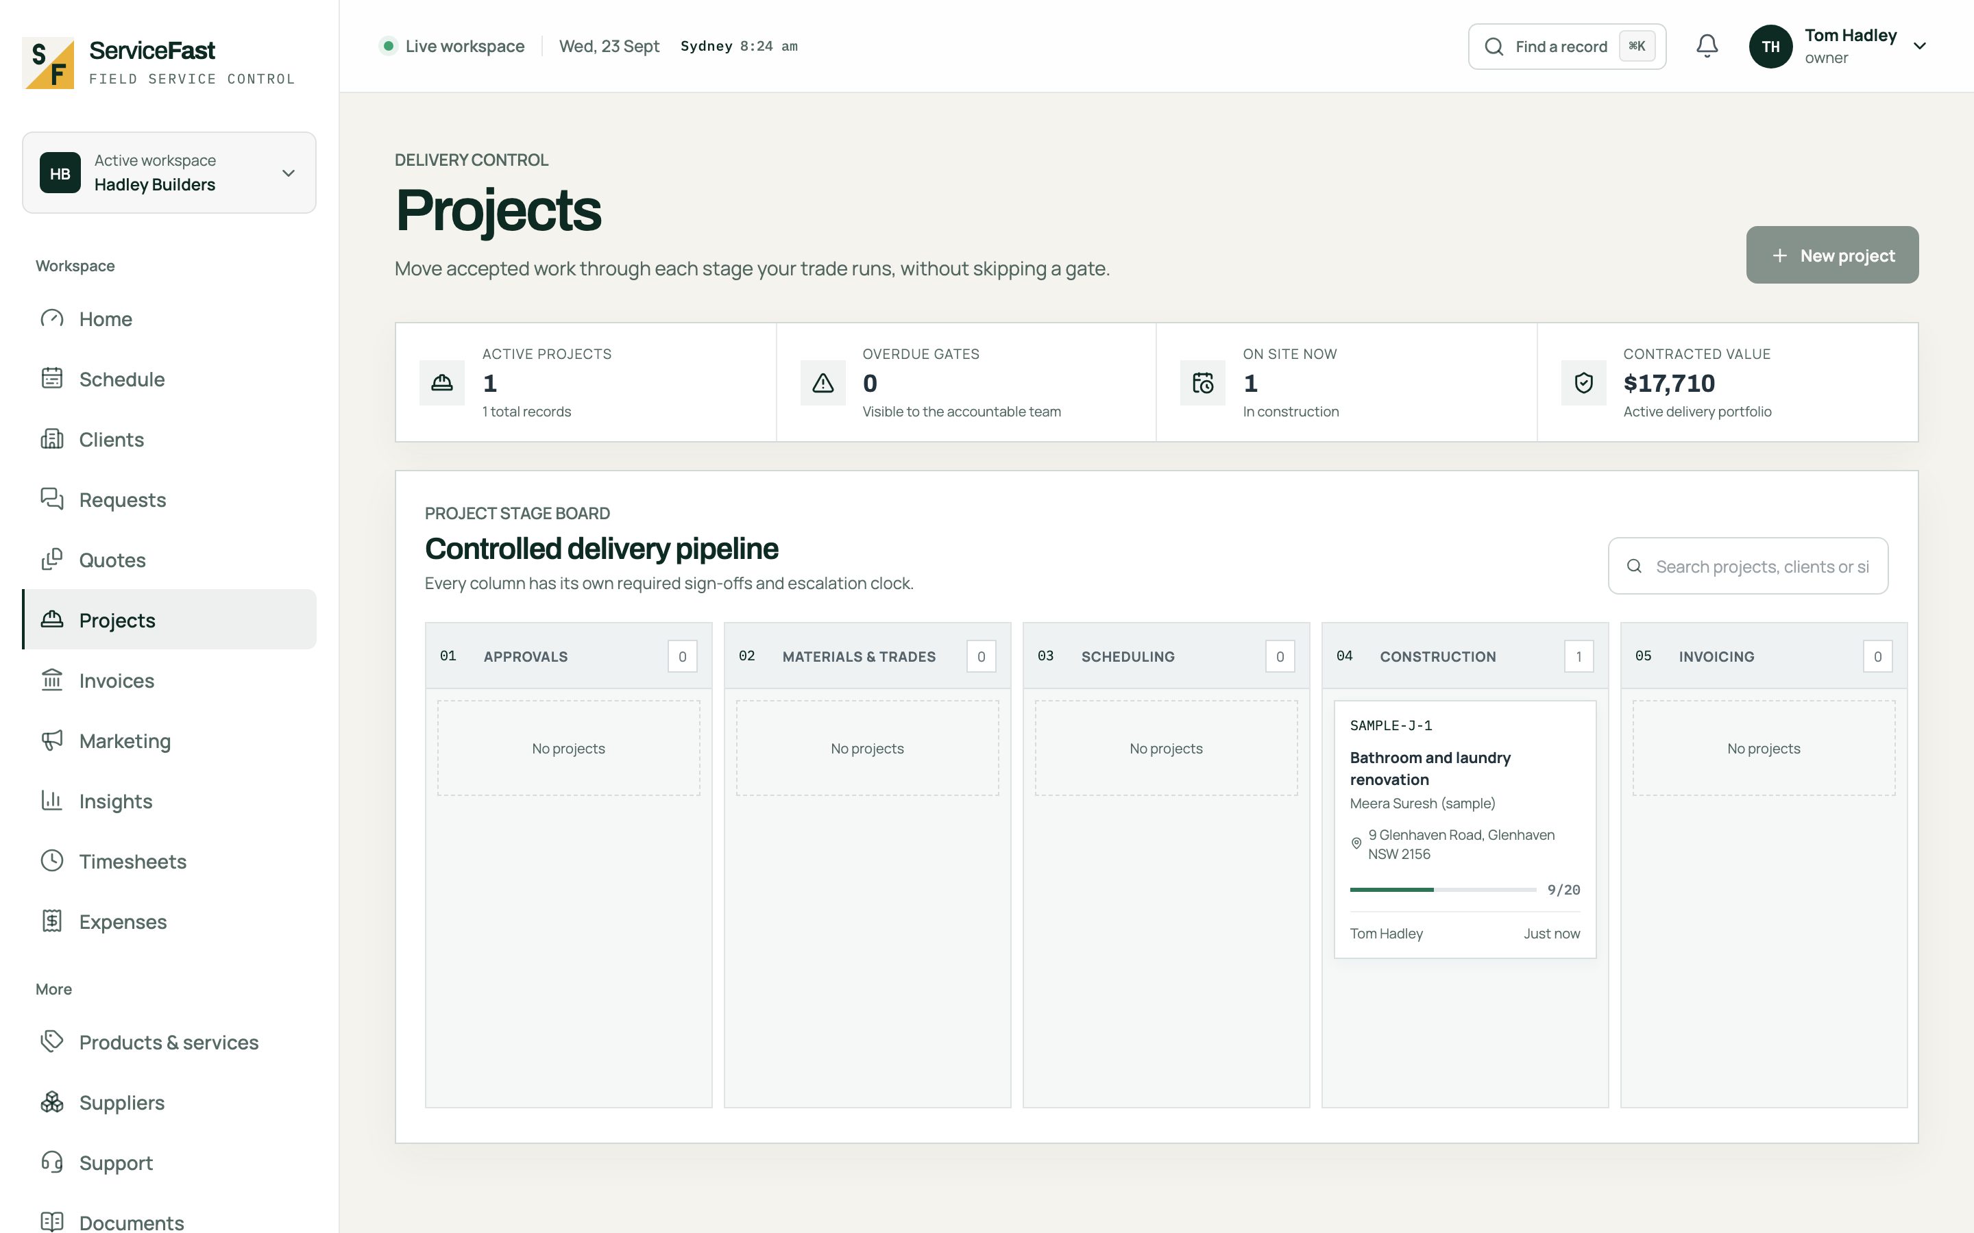Open Suppliers in the sidebar
The height and width of the screenshot is (1233, 1974).
click(x=169, y=1103)
